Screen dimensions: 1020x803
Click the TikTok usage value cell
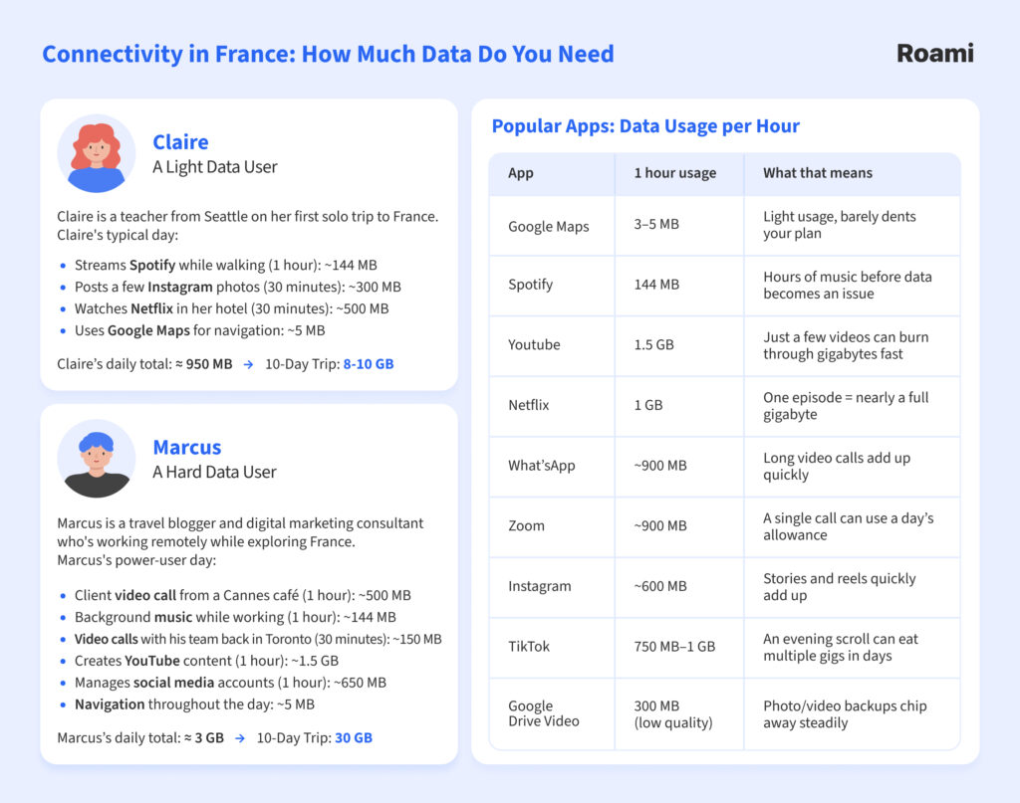pyautogui.click(x=674, y=647)
